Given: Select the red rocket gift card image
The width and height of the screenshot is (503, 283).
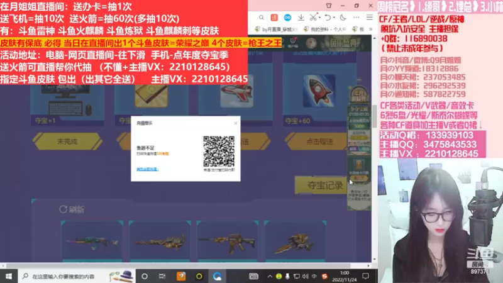Looking at the screenshot, I should point(319,91).
